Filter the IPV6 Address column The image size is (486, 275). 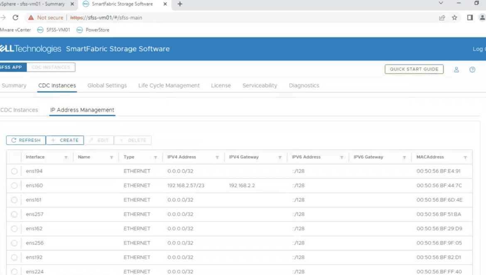[341, 158]
